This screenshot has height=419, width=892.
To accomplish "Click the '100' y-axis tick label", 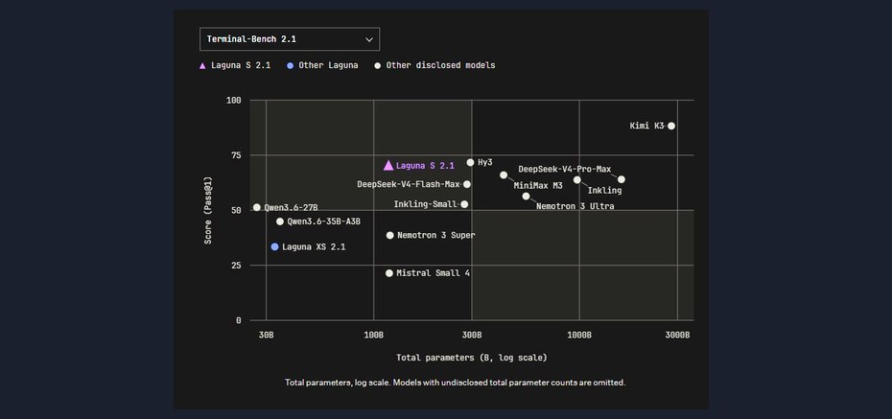I will point(234,101).
